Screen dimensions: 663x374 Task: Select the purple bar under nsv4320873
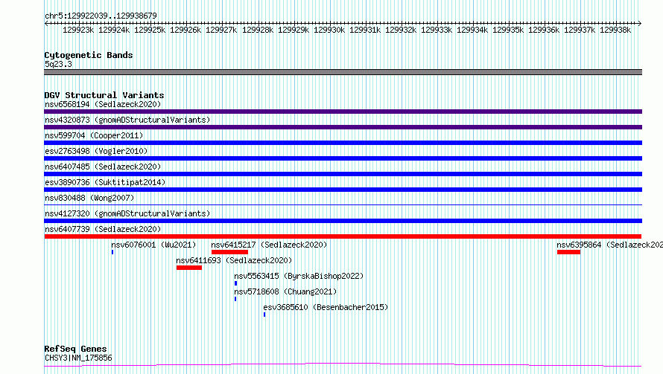coord(343,127)
